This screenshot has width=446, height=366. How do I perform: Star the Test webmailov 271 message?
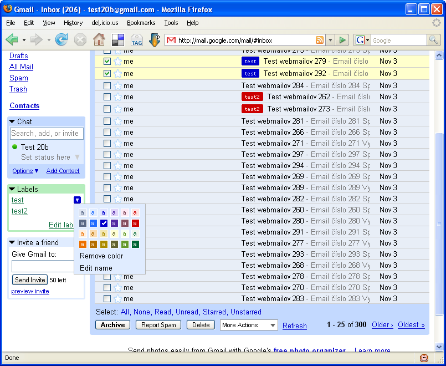[x=118, y=144]
